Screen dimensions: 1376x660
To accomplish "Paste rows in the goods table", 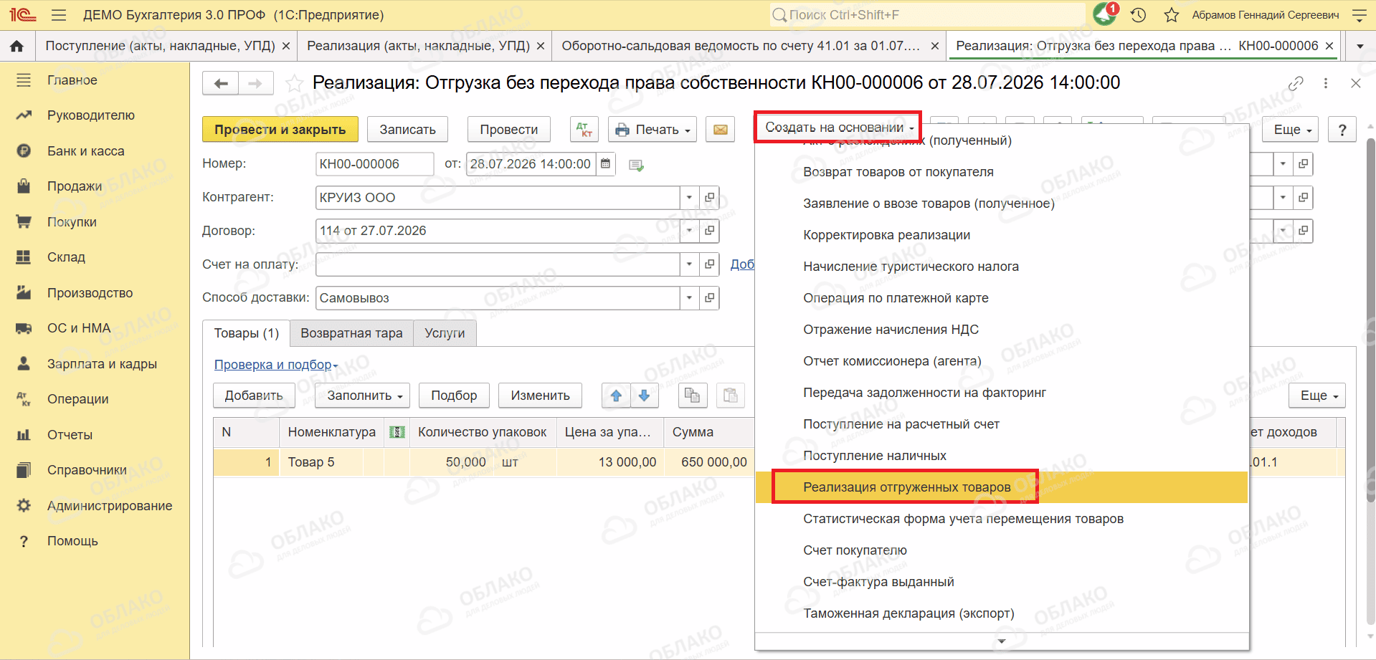I will pos(731,396).
